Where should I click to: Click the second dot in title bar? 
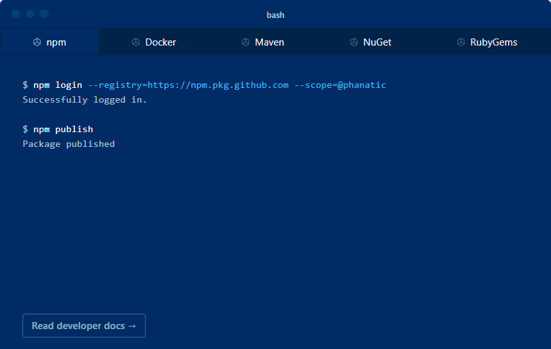pos(30,13)
